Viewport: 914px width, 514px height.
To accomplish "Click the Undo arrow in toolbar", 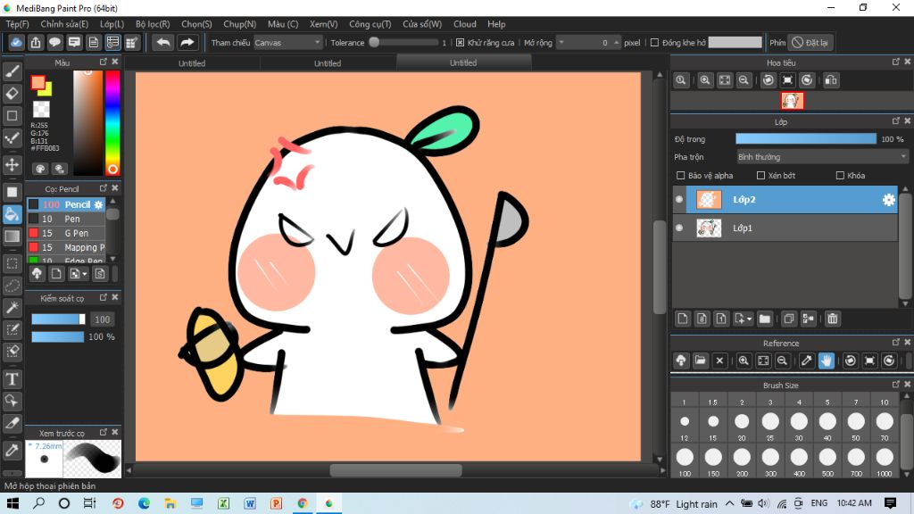I will pyautogui.click(x=162, y=42).
